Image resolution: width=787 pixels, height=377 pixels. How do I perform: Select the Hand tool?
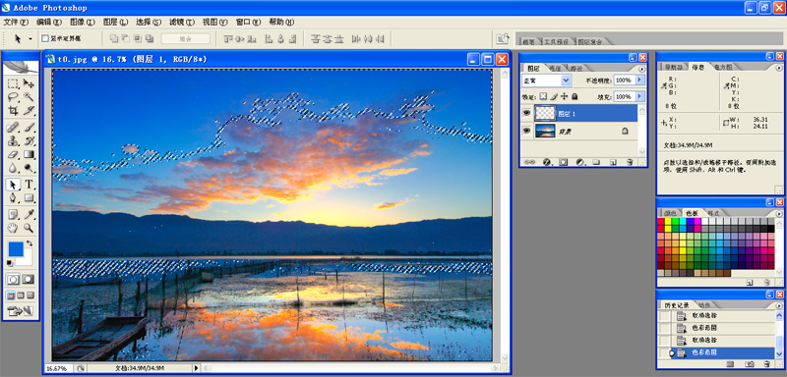[13, 228]
